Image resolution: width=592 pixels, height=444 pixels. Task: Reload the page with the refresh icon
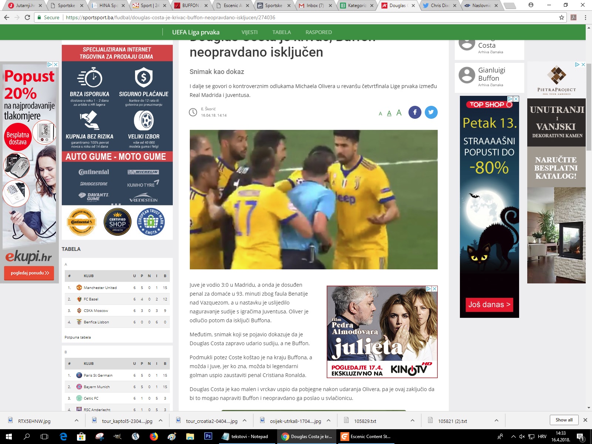[x=27, y=17]
